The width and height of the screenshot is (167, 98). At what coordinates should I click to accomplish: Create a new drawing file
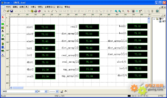coord(4,11)
